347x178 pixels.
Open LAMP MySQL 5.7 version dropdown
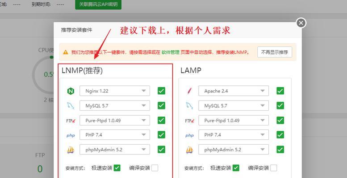(234, 105)
